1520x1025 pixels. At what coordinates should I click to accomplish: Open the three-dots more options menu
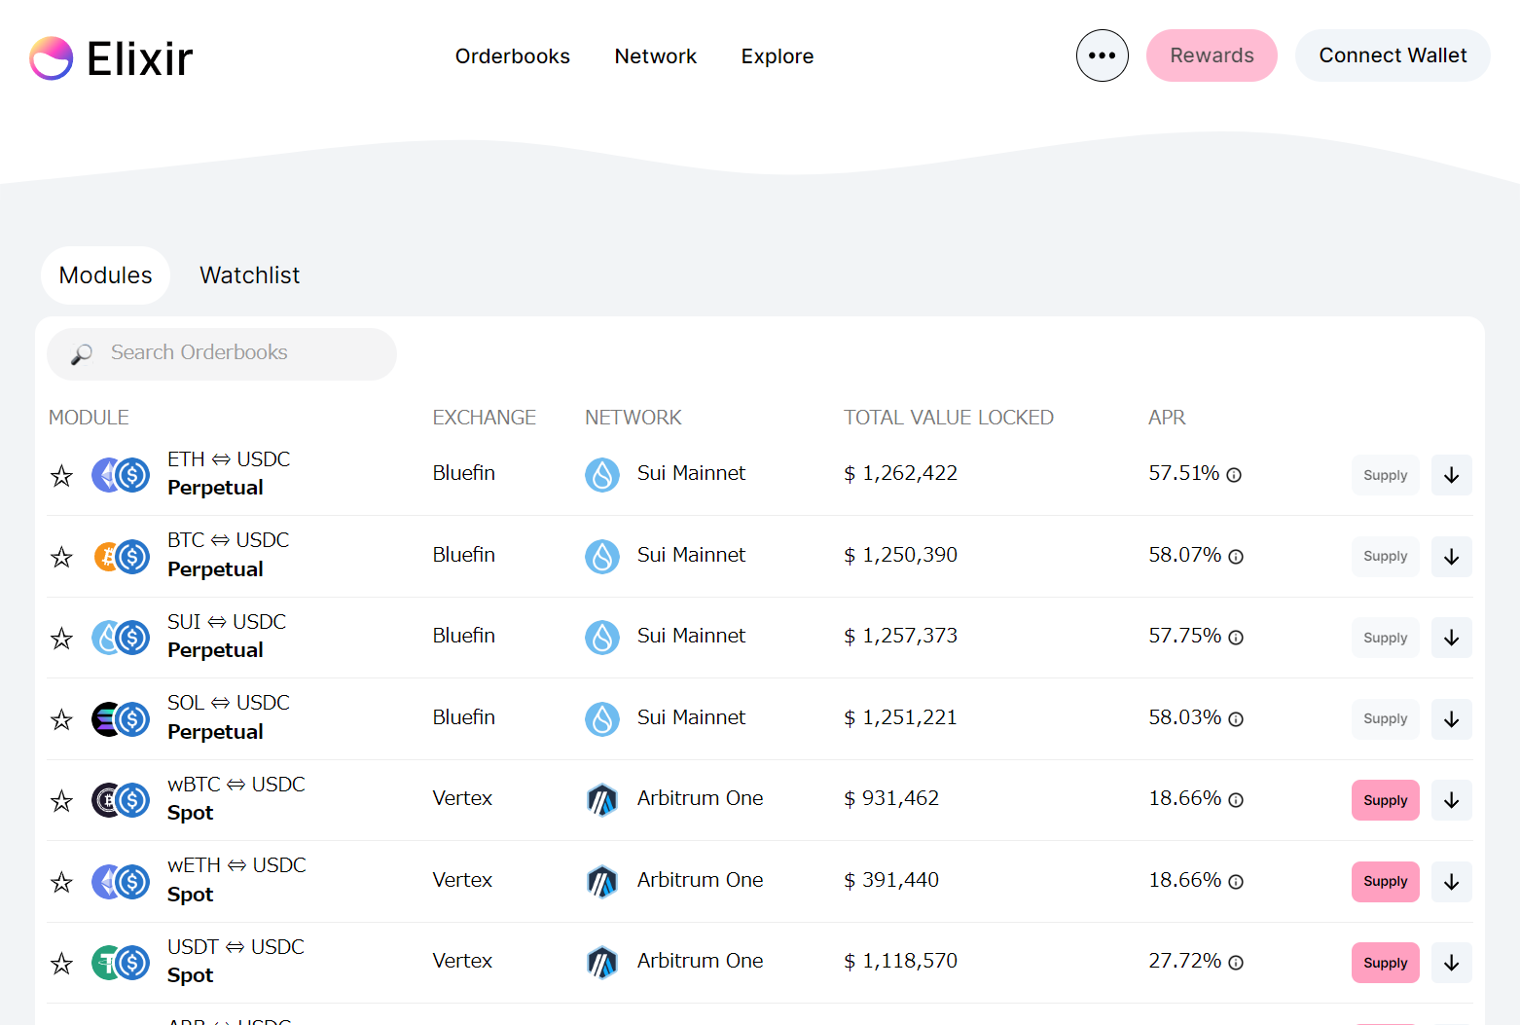tap(1102, 55)
